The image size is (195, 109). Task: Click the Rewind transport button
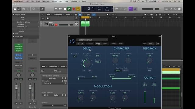tap(56, 9)
